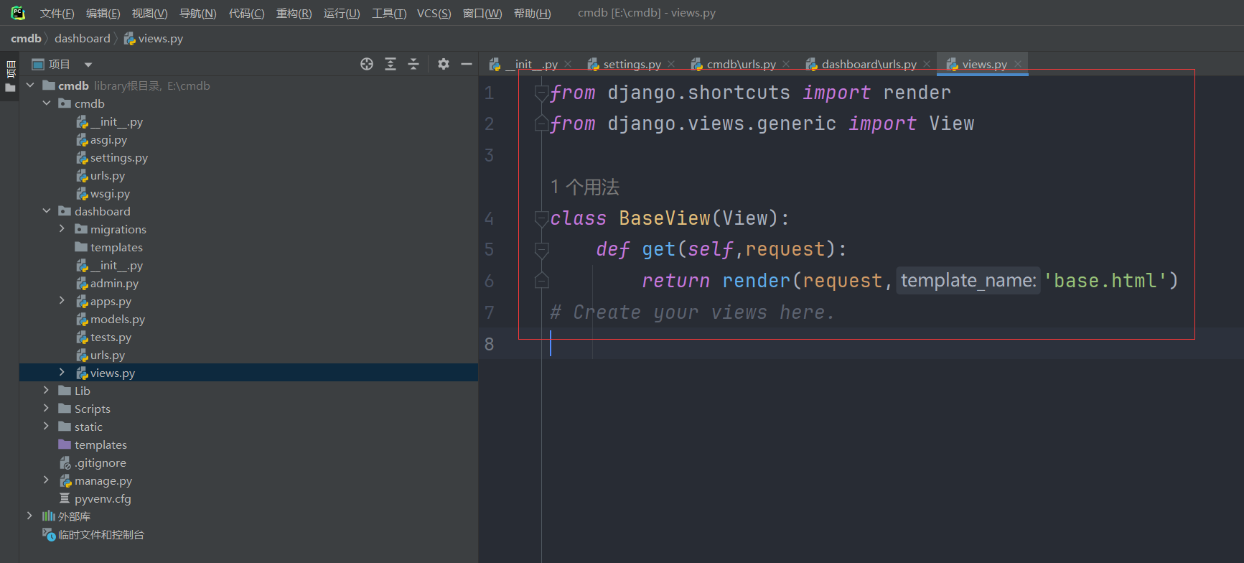Open the VCS(S) menu

(x=434, y=13)
